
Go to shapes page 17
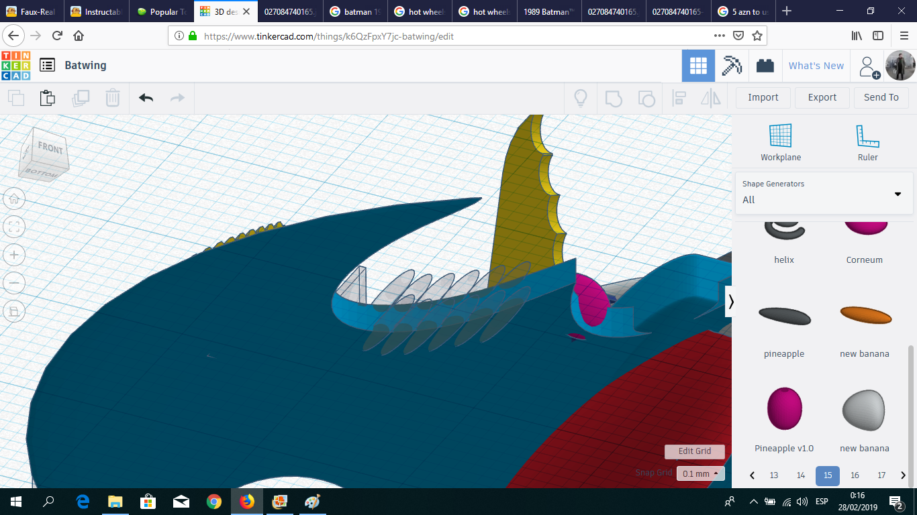881,475
